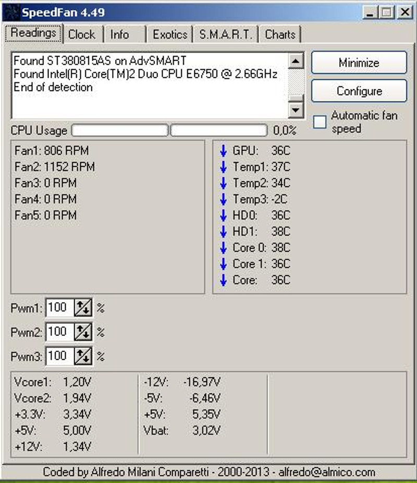Viewport: 417px width, 483px height.
Task: Click the arrow icon beside Core 1
Action: (224, 264)
